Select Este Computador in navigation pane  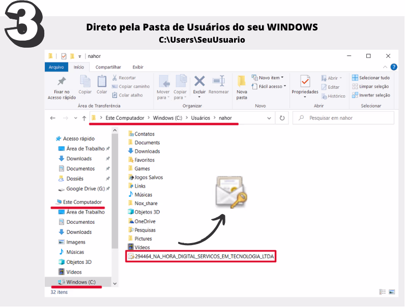tap(79, 202)
